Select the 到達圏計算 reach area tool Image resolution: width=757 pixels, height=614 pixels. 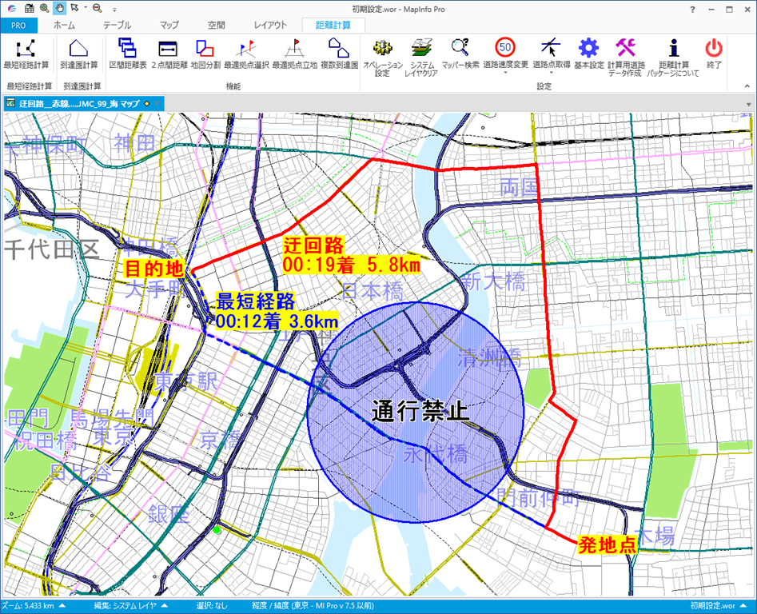click(79, 48)
